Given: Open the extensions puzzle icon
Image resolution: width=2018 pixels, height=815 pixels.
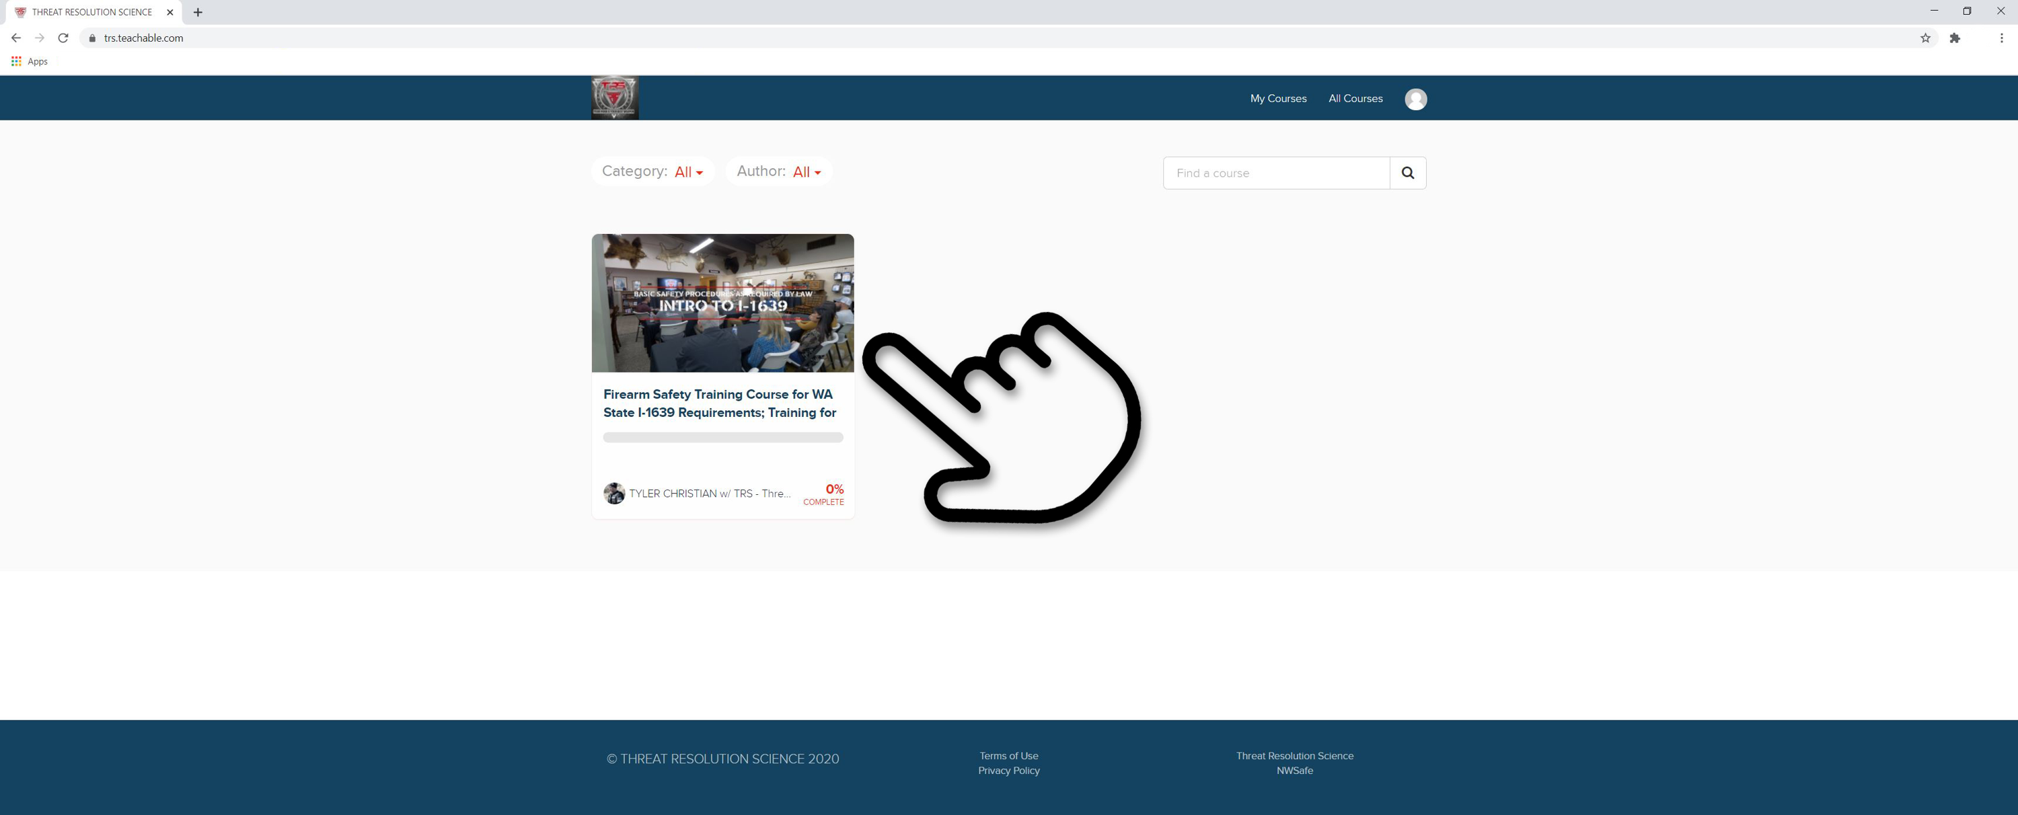Looking at the screenshot, I should (1955, 38).
